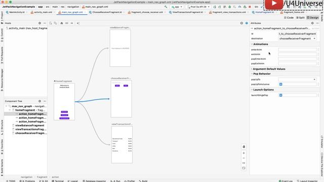Zoom in with the plus button
Viewport: 324px width, 182px height.
244,153
